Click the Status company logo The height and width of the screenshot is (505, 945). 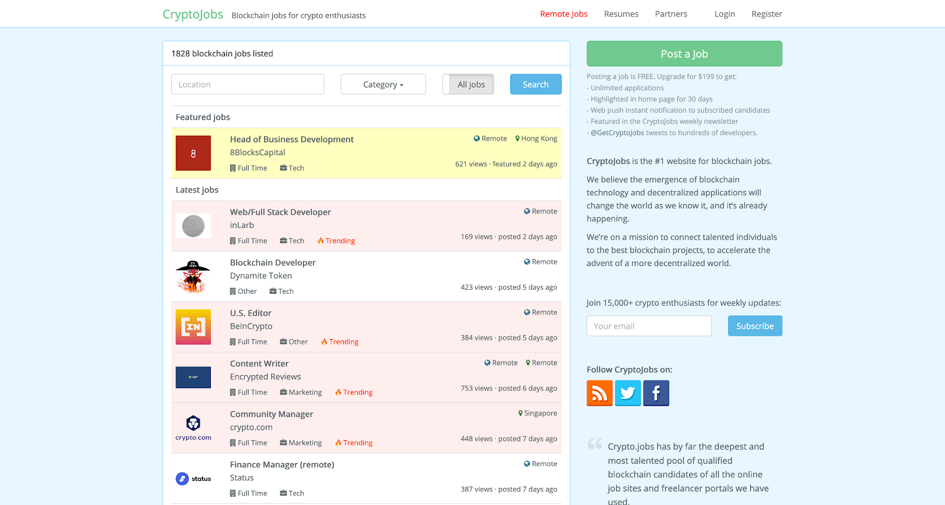coord(193,478)
